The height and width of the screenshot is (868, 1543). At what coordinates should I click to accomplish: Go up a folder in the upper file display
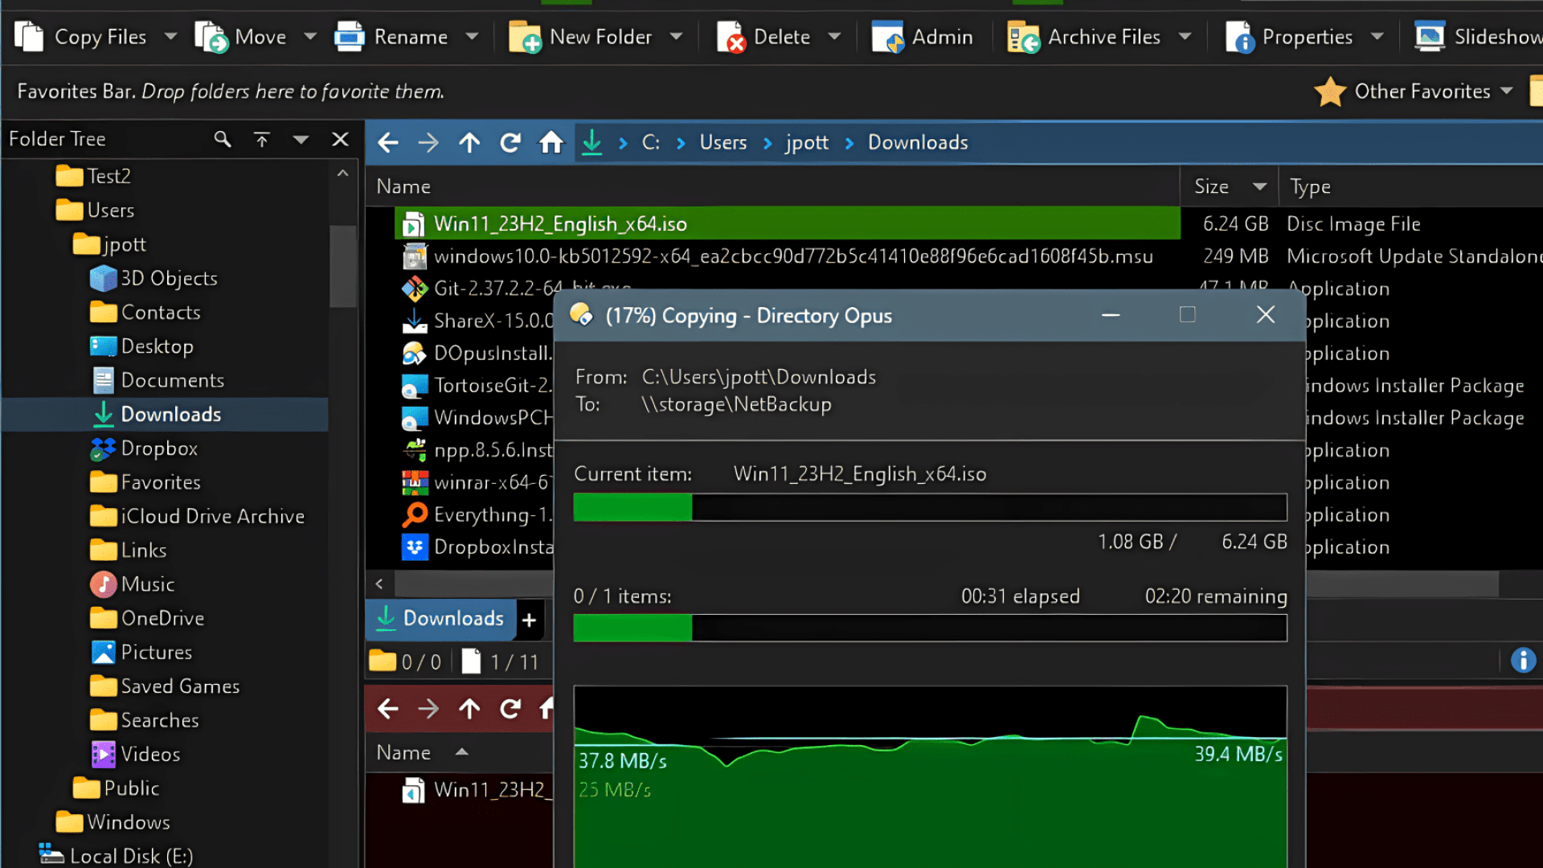pyautogui.click(x=469, y=143)
